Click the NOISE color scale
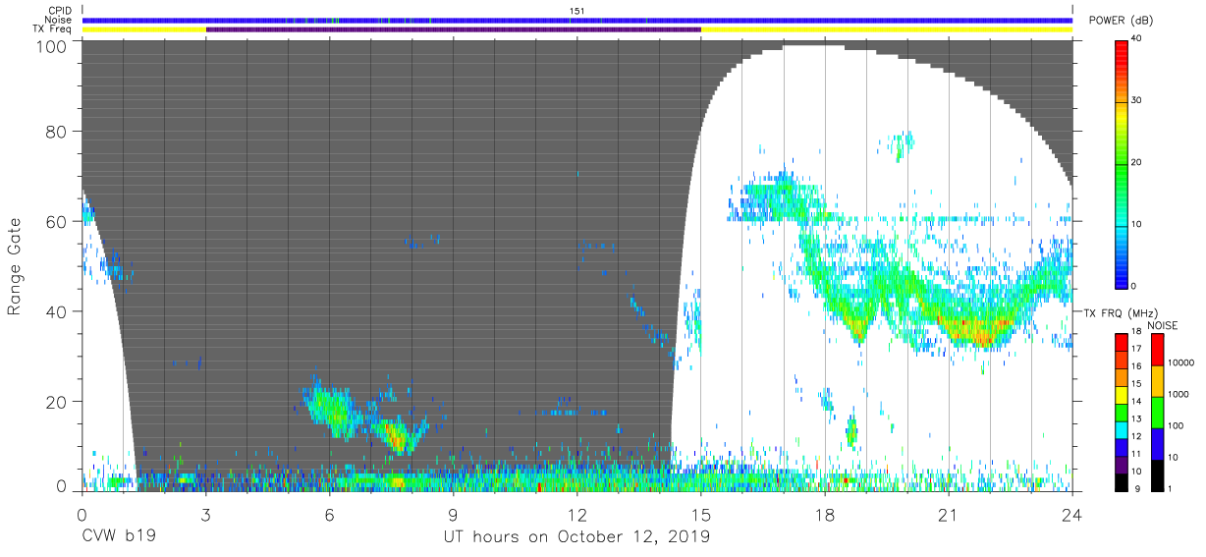This screenshot has height=557, width=1206. 1158,412
